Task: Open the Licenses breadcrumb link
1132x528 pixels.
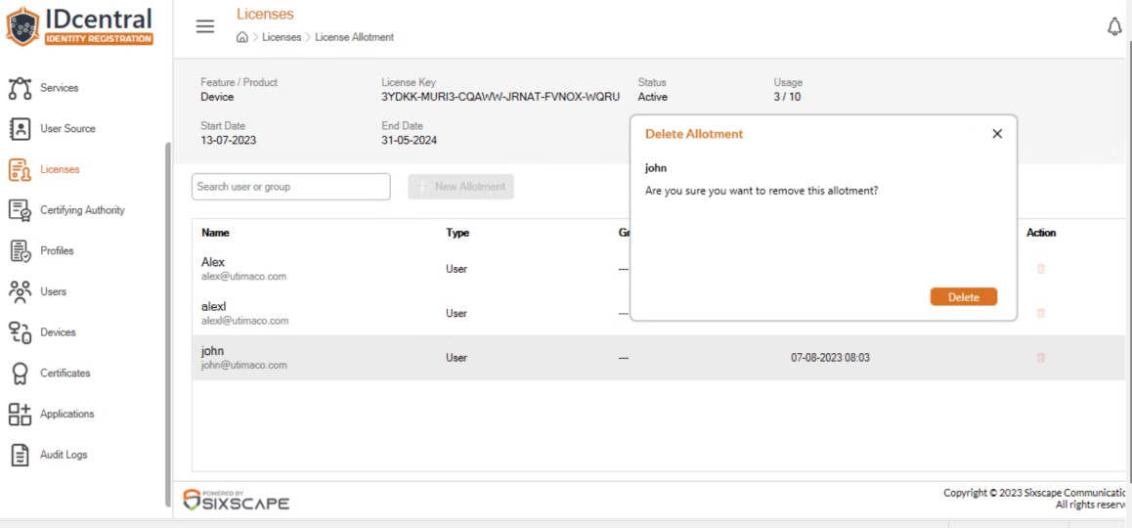Action: pyautogui.click(x=282, y=37)
